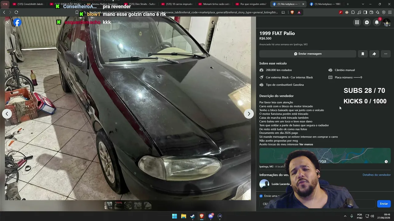Click the map info icon

pos(386,161)
